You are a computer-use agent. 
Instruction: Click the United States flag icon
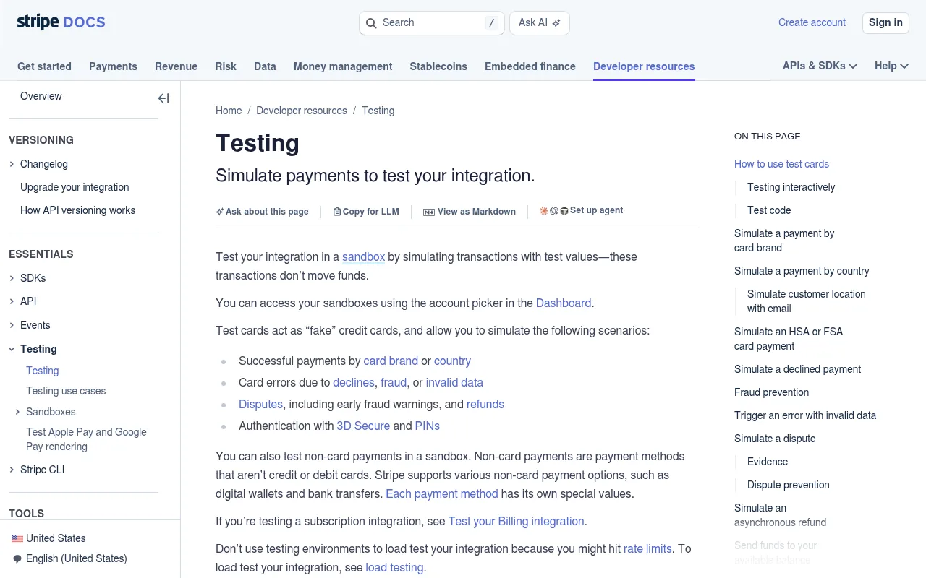tap(17, 538)
